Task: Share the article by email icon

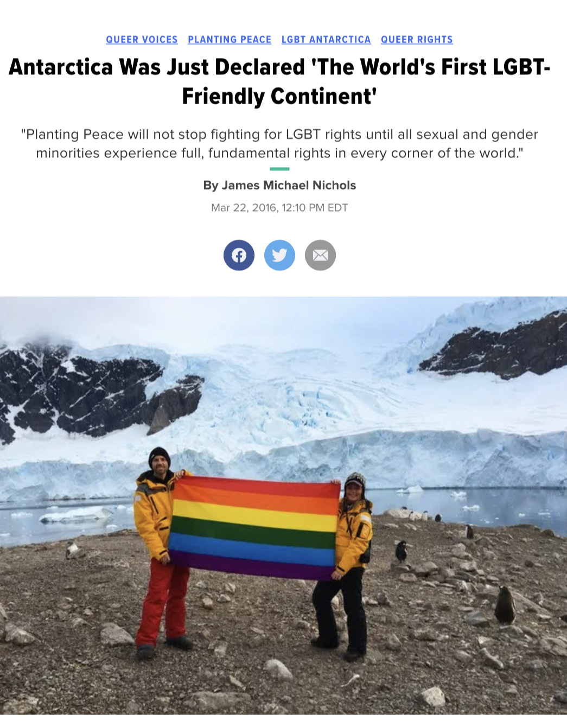Action: click(320, 255)
